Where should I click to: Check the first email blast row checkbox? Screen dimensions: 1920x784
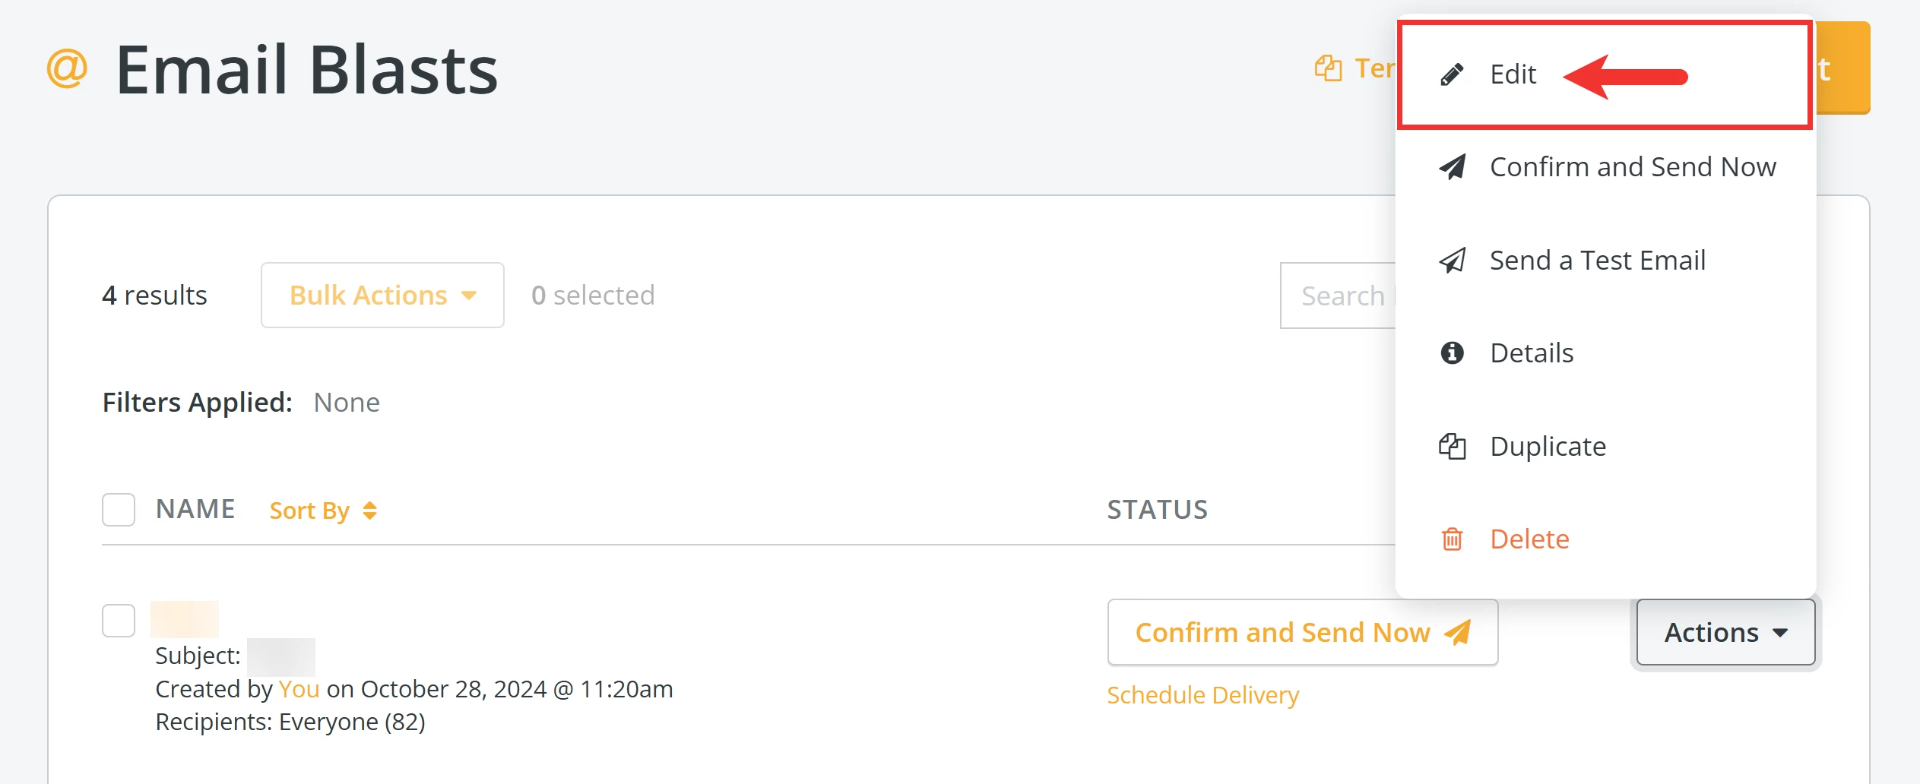click(119, 621)
